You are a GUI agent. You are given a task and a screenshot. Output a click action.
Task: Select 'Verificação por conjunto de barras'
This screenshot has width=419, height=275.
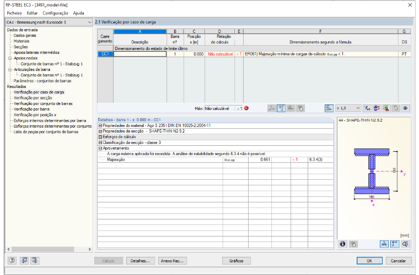pyautogui.click(x=43, y=103)
